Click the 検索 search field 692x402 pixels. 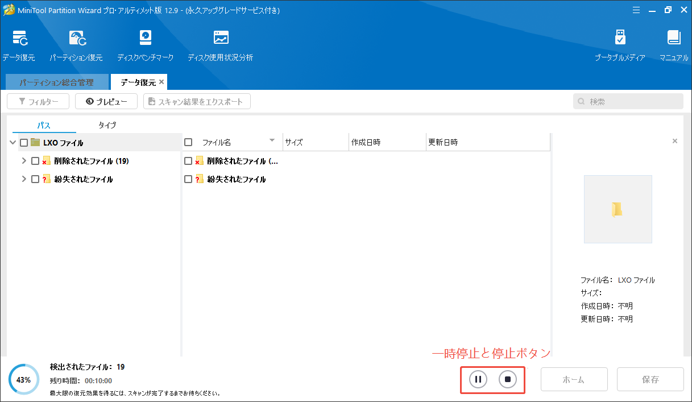tap(628, 101)
